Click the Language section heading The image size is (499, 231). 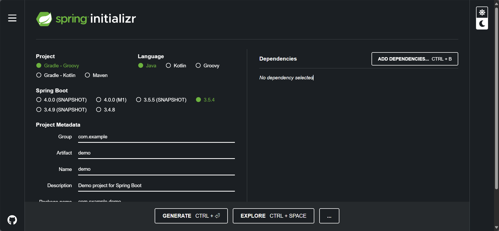point(151,56)
